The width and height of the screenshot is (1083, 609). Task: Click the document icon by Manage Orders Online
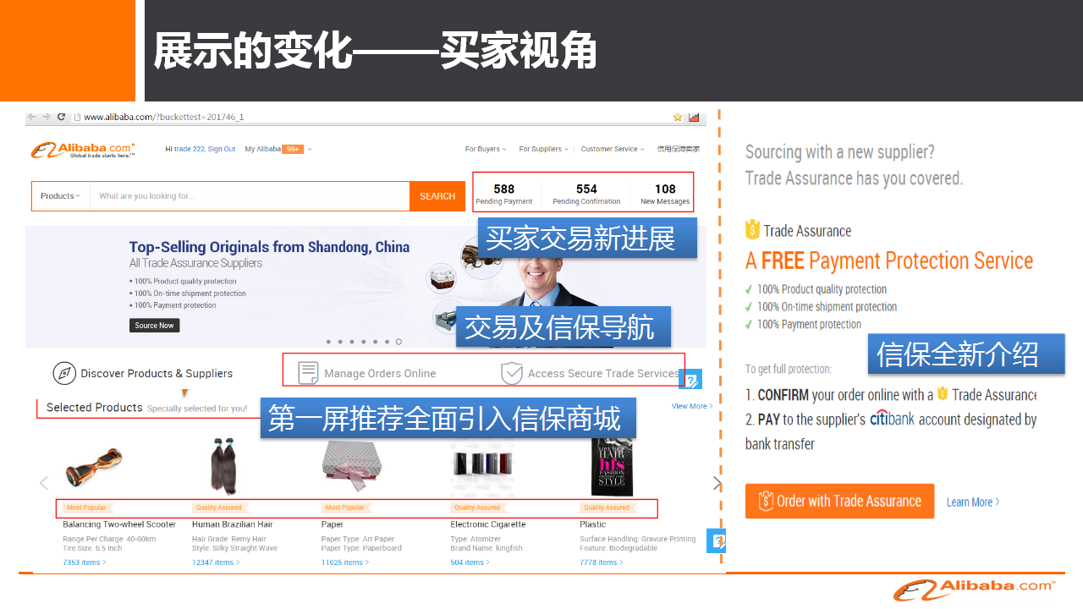(x=308, y=373)
